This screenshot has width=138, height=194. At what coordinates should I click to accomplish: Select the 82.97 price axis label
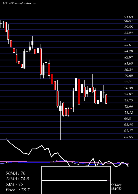(129, 57)
